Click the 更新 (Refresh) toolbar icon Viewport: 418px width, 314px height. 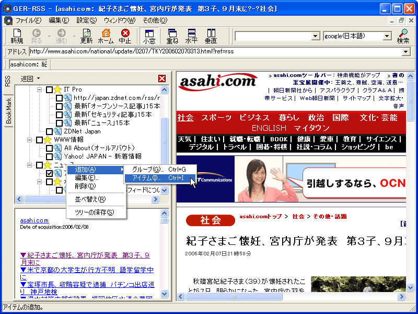pyautogui.click(x=86, y=36)
